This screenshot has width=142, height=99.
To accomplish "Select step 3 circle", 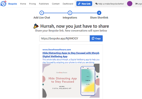I will pos(99,13).
